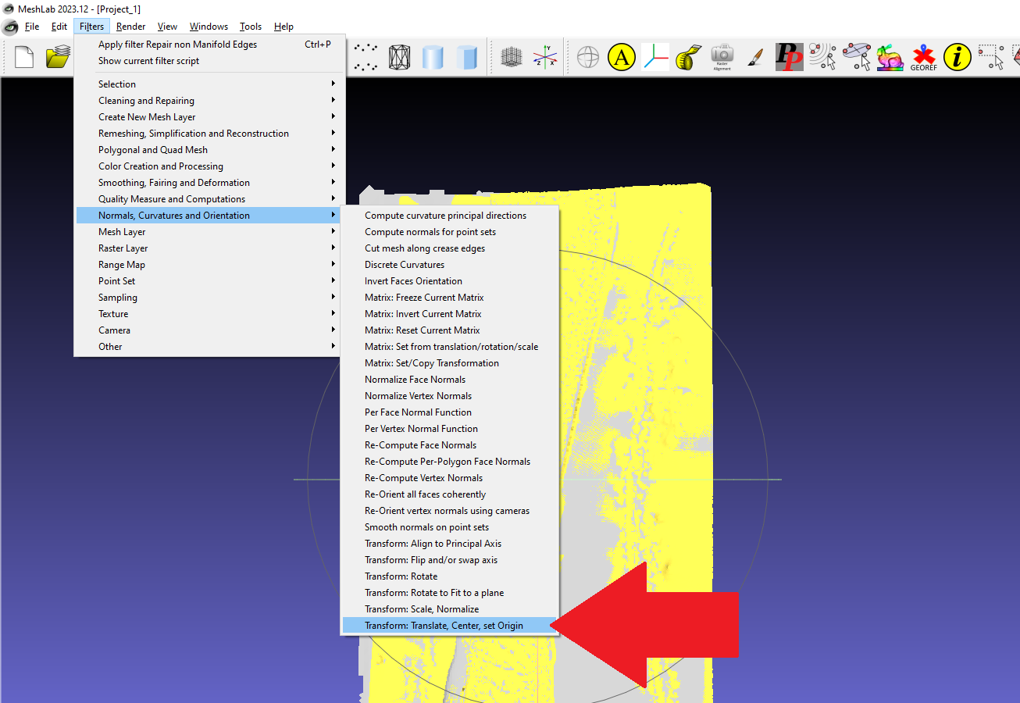The height and width of the screenshot is (703, 1020).
Task: Choose Matrix: Reset Current Matrix
Action: 449,330
